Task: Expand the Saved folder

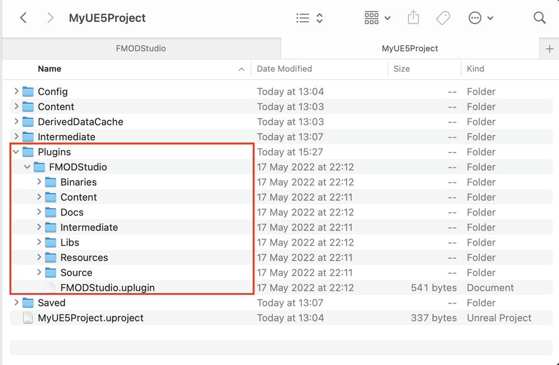Action: 16,302
